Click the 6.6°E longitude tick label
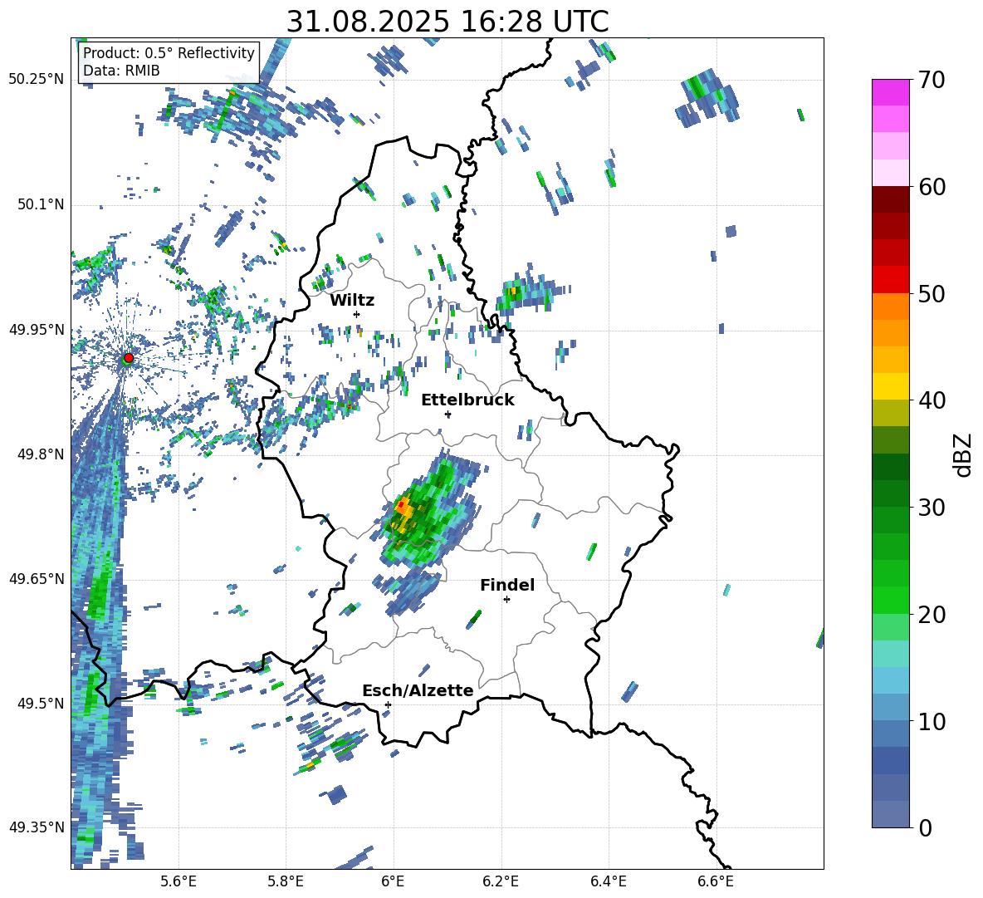The image size is (983, 898). (716, 881)
